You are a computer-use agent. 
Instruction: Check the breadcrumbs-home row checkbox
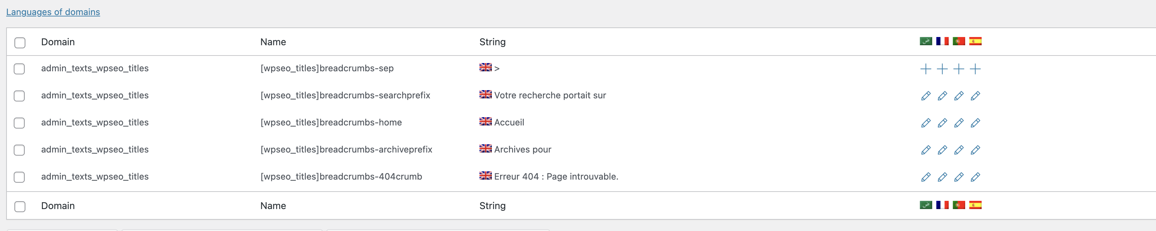point(19,123)
